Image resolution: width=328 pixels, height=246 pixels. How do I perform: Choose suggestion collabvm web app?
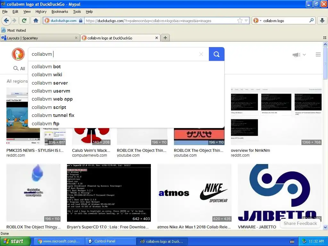[126, 99]
